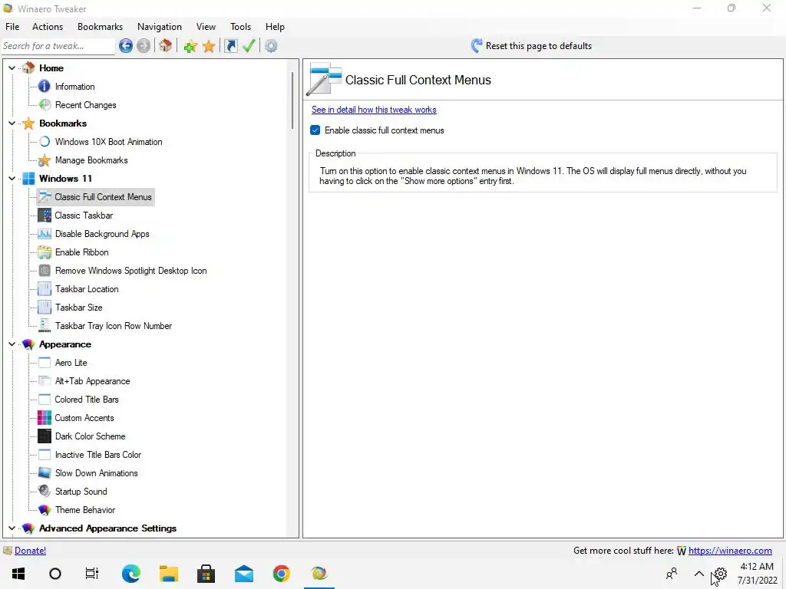Open Microsoft Store from the taskbar

206,574
